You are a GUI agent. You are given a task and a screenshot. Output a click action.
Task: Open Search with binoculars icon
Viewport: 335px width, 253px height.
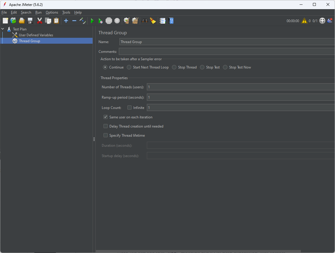coord(144,21)
